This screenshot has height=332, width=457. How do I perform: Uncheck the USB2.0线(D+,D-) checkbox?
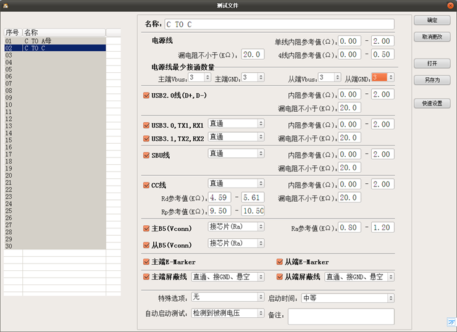click(x=146, y=96)
